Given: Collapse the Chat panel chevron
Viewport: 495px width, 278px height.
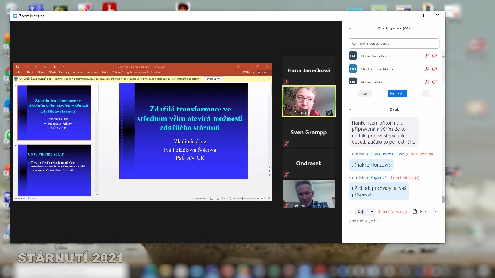Looking at the screenshot, I should [350, 110].
